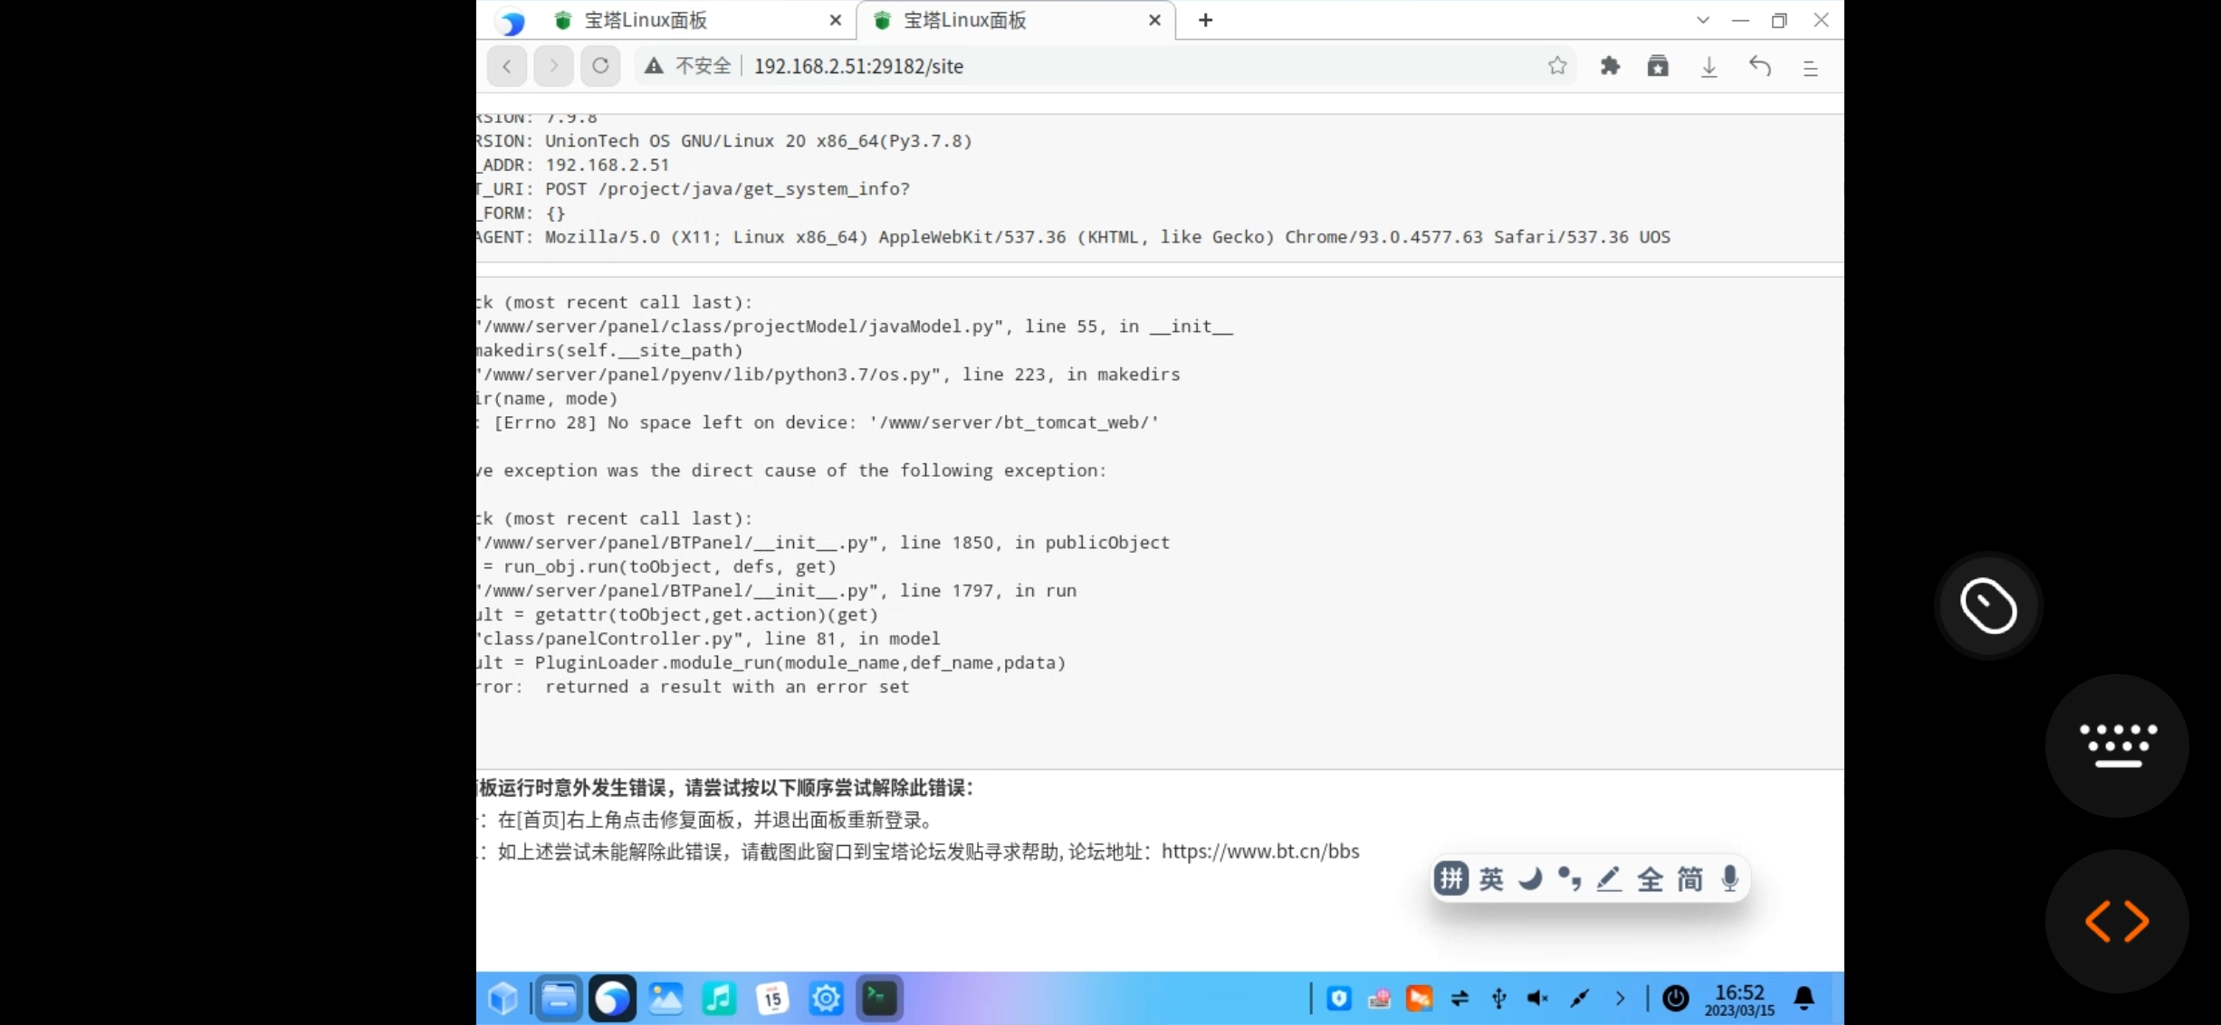This screenshot has height=1025, width=2221.
Task: Toggle English input mode (英)
Action: (x=1491, y=878)
